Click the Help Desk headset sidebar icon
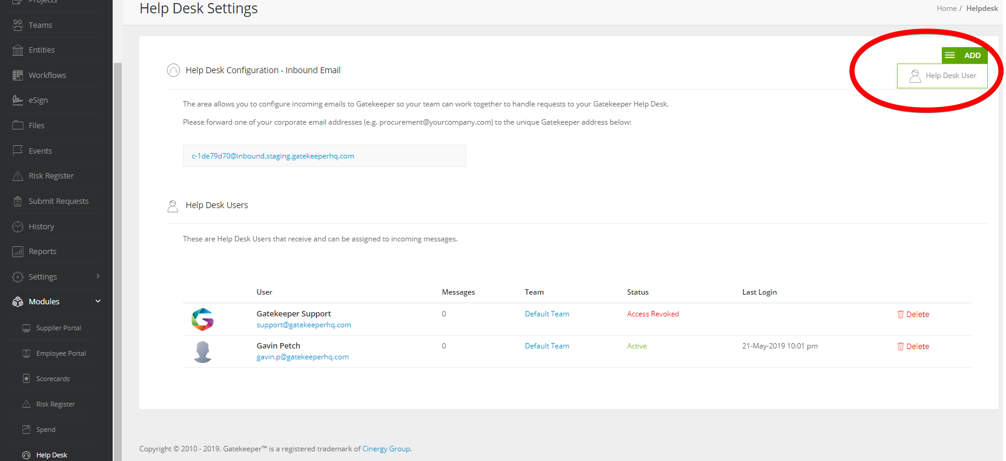 [x=26, y=455]
